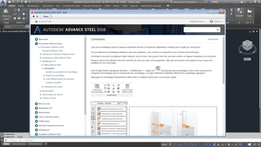Image resolution: width=261 pixels, height=147 pixels.
Task: Collapse Présentation d'Advance Steel top section
Action: tap(36, 44)
